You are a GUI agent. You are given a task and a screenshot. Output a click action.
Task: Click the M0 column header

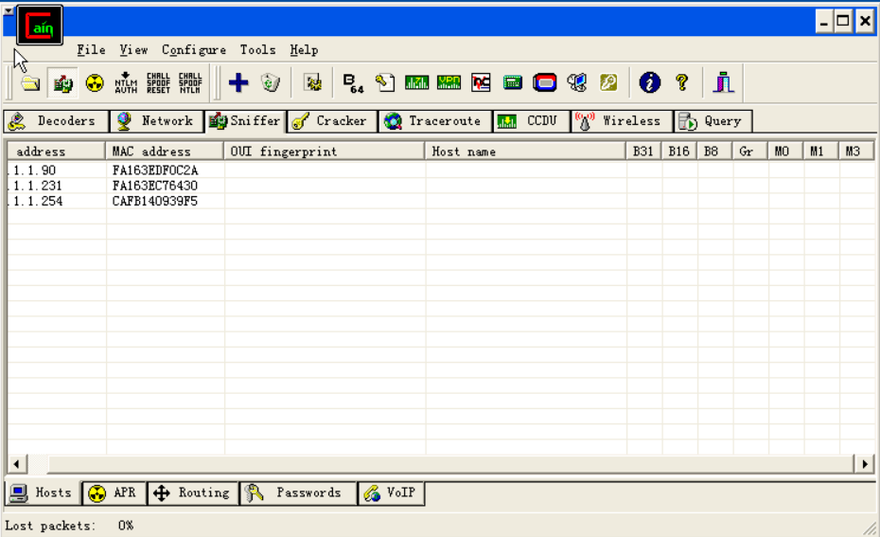pyautogui.click(x=785, y=152)
